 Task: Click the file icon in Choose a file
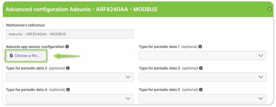coord(11,56)
